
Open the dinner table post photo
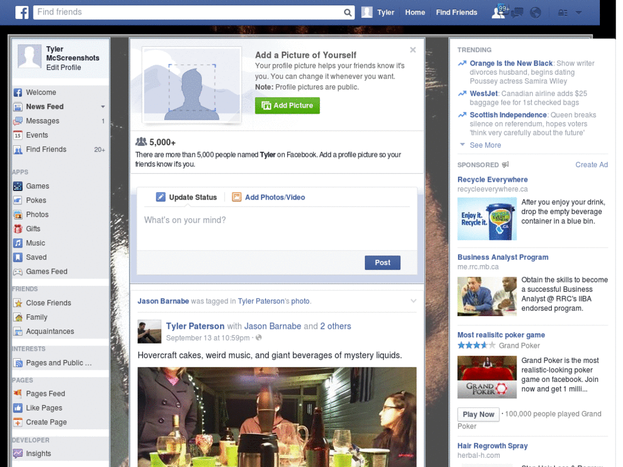(277, 417)
